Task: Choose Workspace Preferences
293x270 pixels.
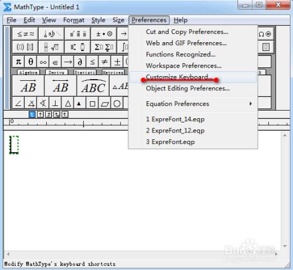Action: pyautogui.click(x=193, y=66)
